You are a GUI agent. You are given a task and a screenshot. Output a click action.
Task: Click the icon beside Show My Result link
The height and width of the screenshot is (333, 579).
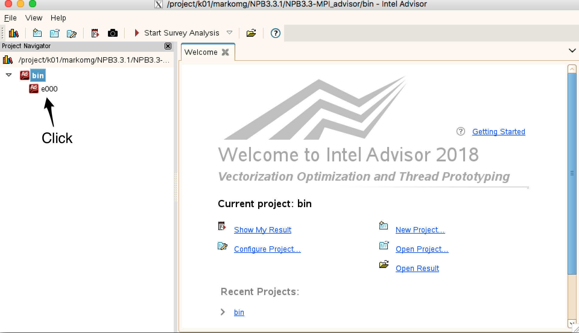[x=222, y=226]
